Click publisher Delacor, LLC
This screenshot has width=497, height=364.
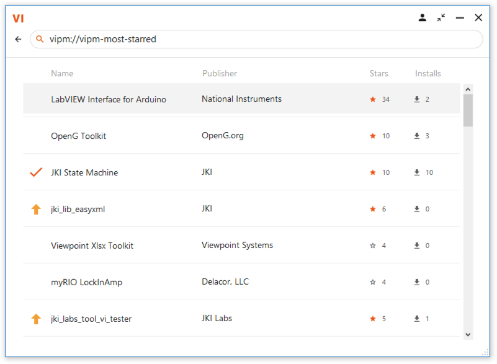coord(225,282)
